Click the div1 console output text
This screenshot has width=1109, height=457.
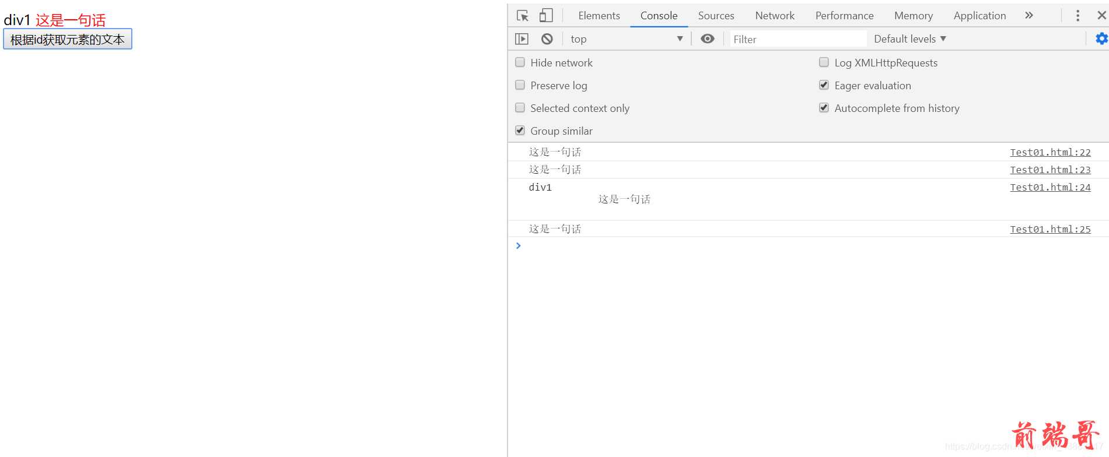[x=540, y=187]
